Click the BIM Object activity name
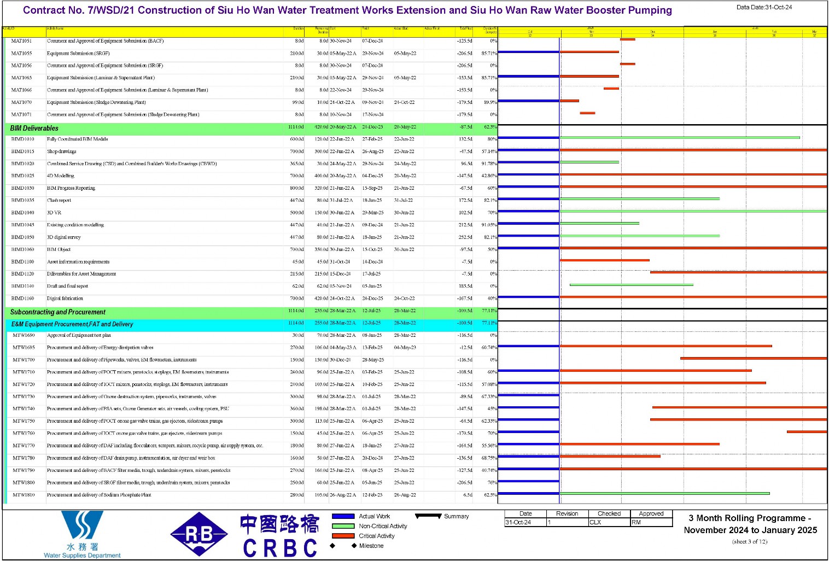Viewport: 829px width, 561px height. [x=59, y=249]
